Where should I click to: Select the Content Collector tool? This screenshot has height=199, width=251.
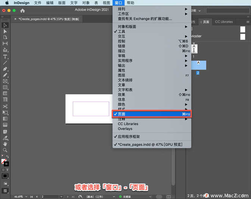point(5,50)
